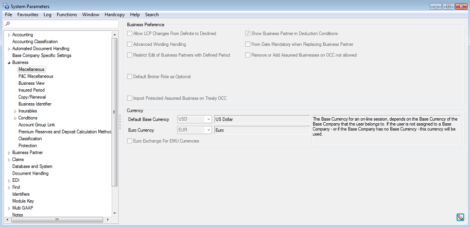Toggle Allow LCP Changes From Definite to Declined
Screen dimensions: 470x227
click(x=130, y=33)
